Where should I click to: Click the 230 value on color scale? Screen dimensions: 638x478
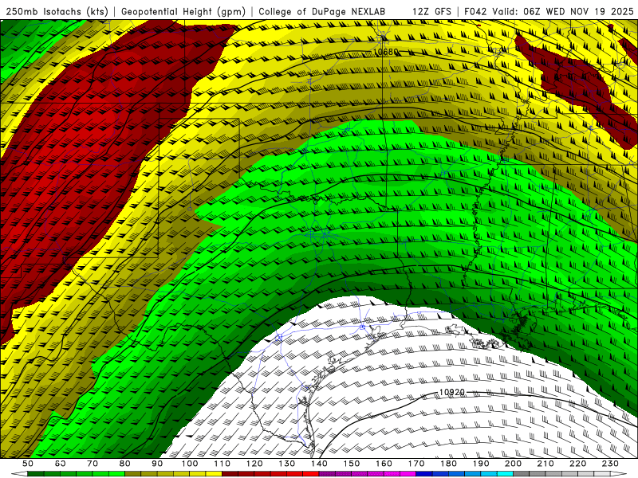pyautogui.click(x=610, y=464)
